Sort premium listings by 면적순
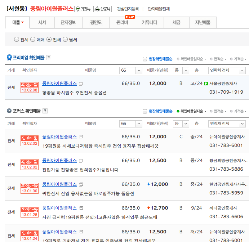This screenshot has height=242, width=249. [218, 59]
